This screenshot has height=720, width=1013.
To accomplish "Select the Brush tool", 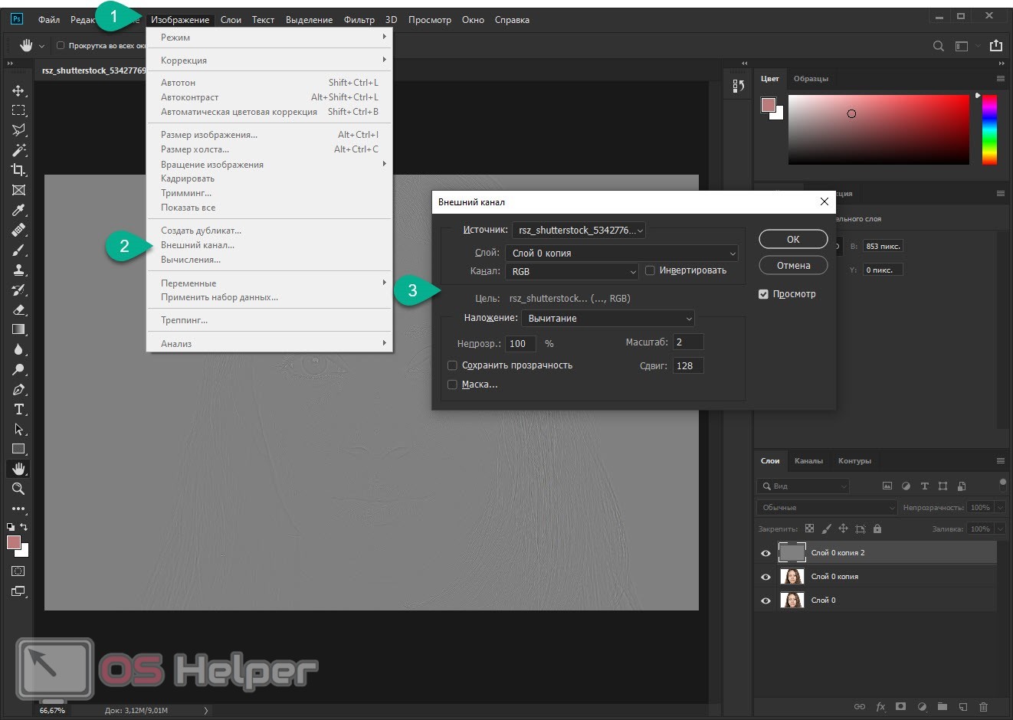I will (18, 250).
